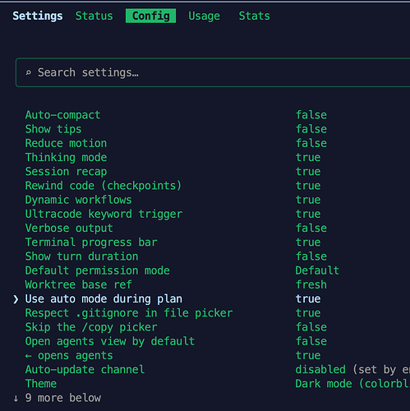
Task: Click the false value for Auto-compact
Action: 311,115
